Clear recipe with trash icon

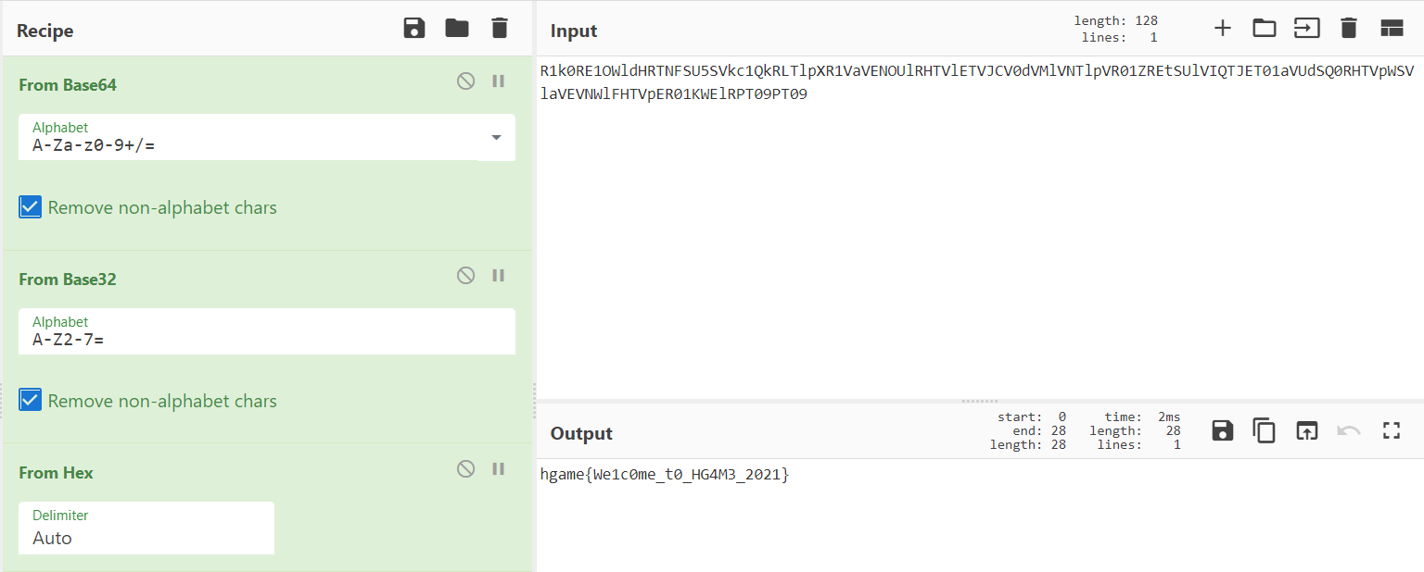500,29
